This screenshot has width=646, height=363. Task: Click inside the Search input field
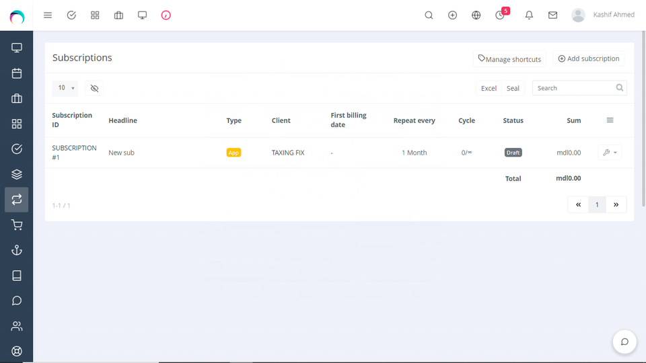click(x=574, y=88)
